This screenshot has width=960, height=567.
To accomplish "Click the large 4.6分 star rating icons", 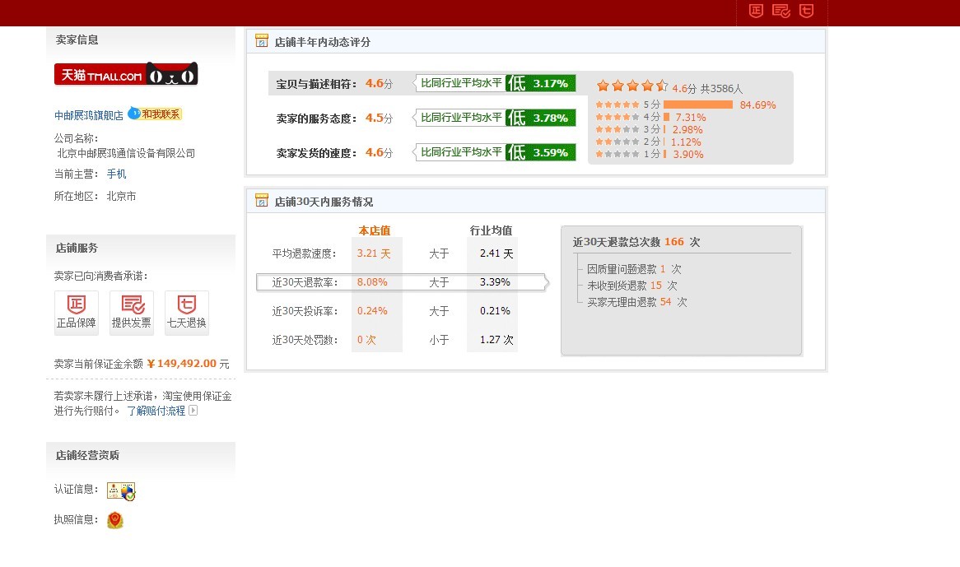I will (x=632, y=86).
